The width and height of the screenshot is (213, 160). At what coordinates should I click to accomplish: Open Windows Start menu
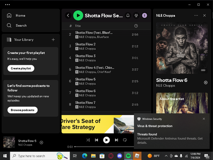point(5,156)
